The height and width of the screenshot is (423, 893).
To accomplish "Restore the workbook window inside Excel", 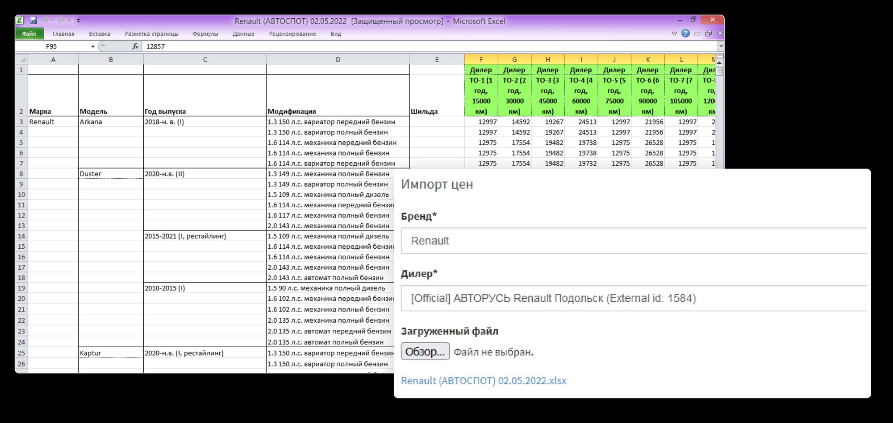I will pyautogui.click(x=708, y=34).
